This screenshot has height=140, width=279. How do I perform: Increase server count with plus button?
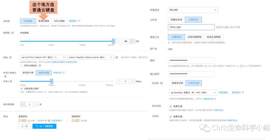(36, 104)
